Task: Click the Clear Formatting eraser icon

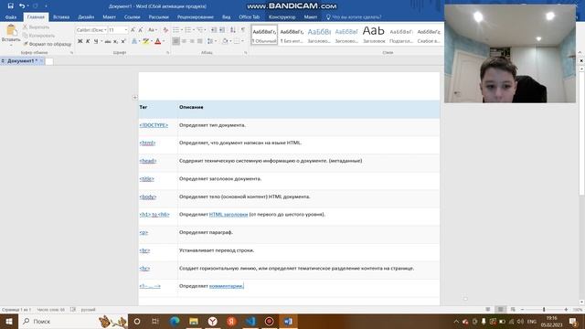Action: 165,30
